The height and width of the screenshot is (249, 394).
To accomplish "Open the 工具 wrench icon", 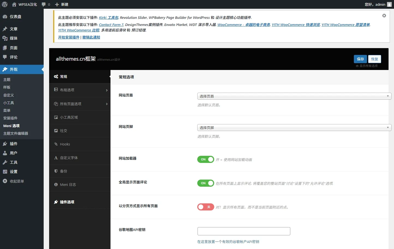I will 5,162.
